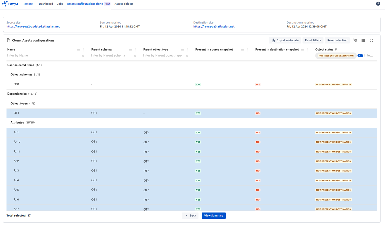The height and width of the screenshot is (226, 385).
Task: Click source snapshot date 11:48:12 GMT
Action: point(120,26)
